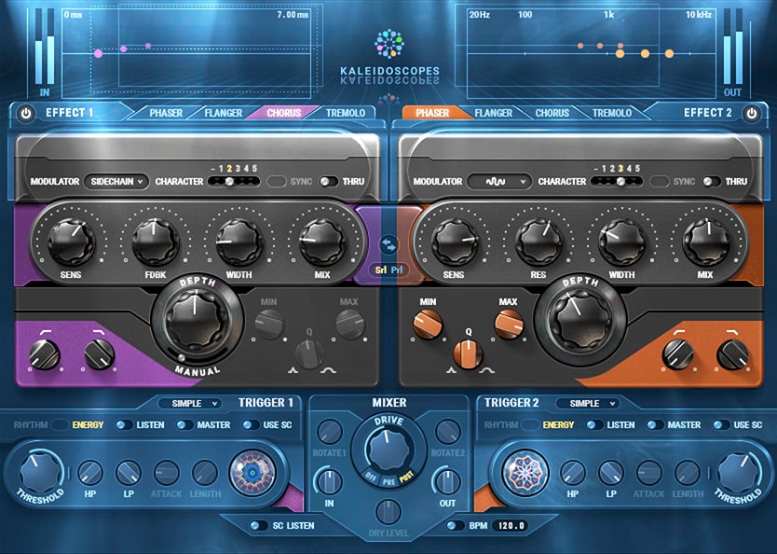Open Effect 2 Modulator waveform dropdown
This screenshot has width=777, height=554.
pyautogui.click(x=499, y=182)
